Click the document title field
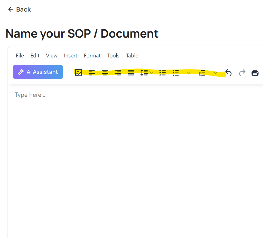Image resolution: width=263 pixels, height=238 pixels. click(x=82, y=34)
